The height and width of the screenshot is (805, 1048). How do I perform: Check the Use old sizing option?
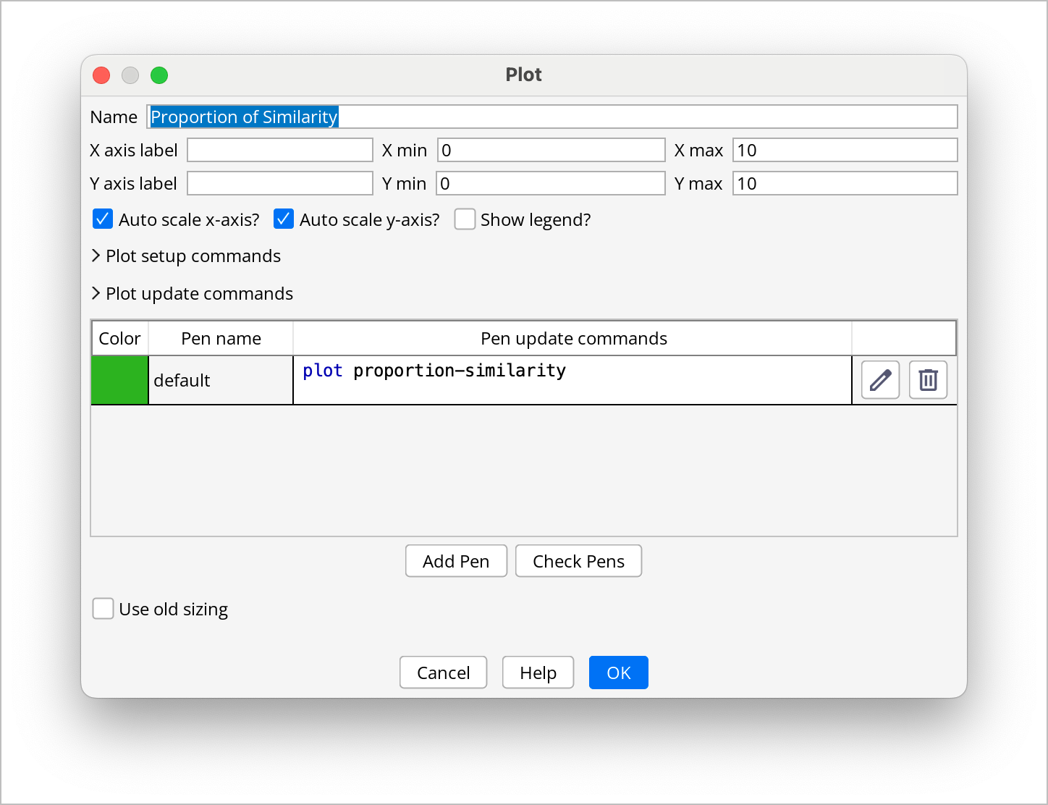103,609
